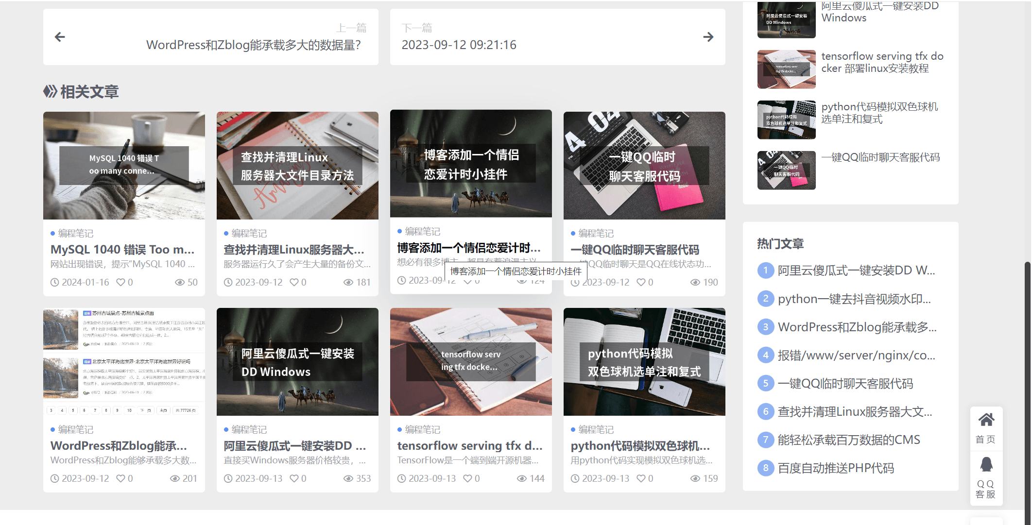Toggle like heart on WordPress和Zblog card
The image size is (1032, 525).
[x=120, y=478]
